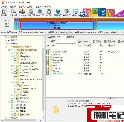Viewport: 124px width, 122px height.
Task: Open the Disk menu
Action: [13, 7]
